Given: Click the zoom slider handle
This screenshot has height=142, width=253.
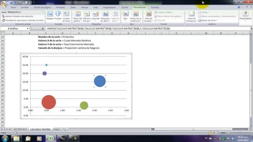Looking at the screenshot, I should 240,133.
